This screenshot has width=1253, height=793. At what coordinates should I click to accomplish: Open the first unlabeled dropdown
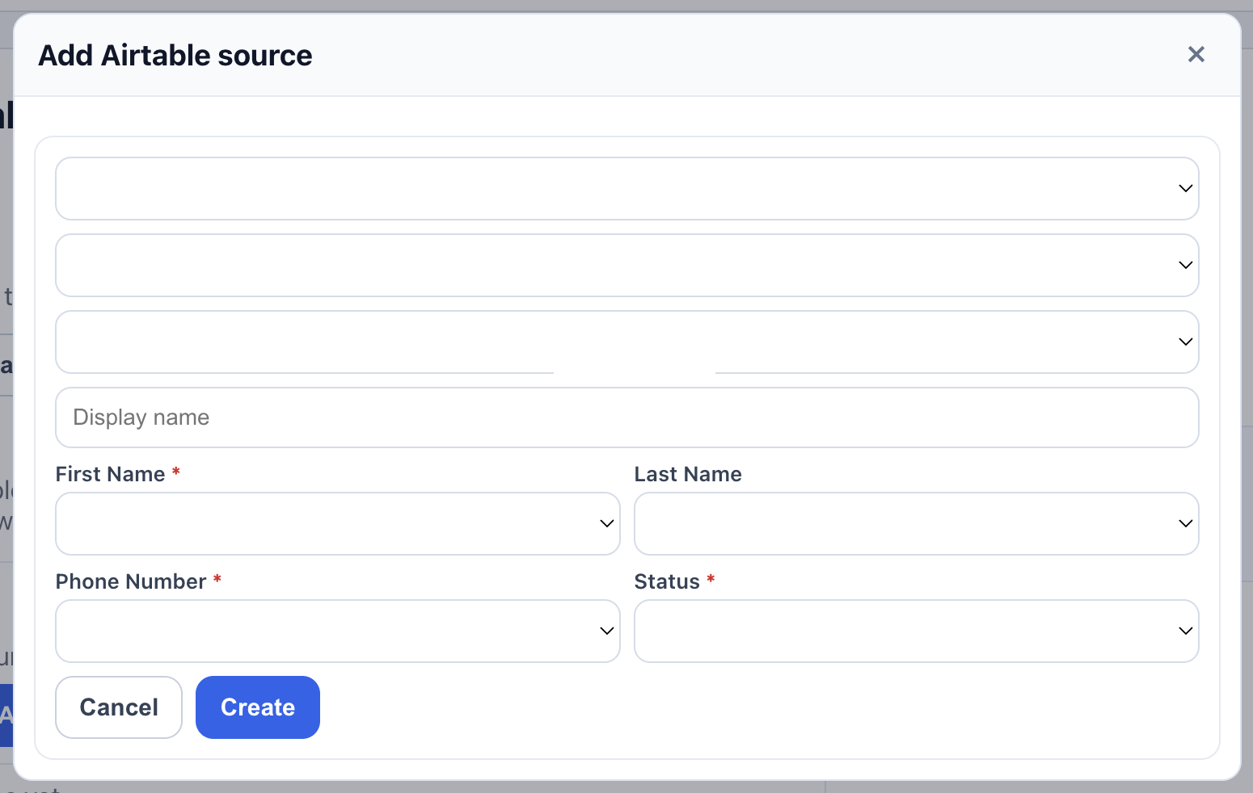pos(626,188)
